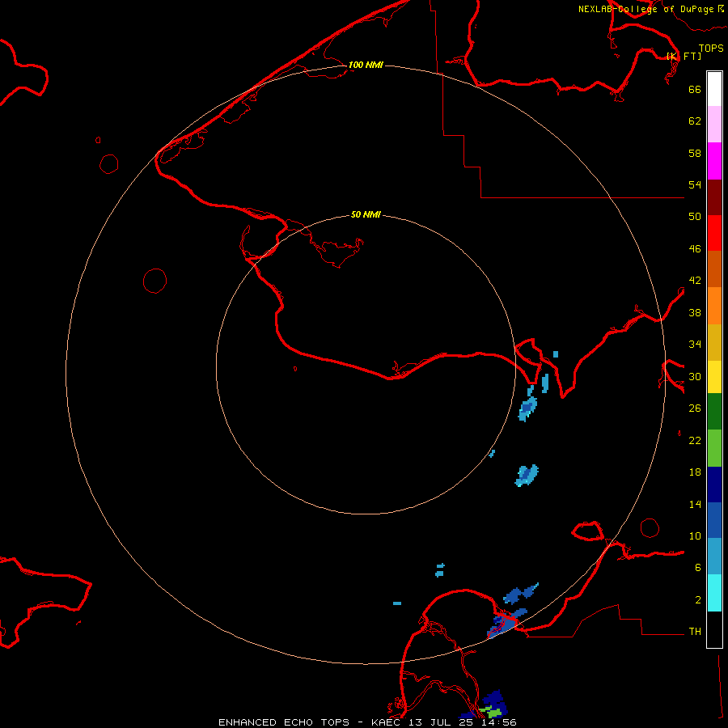728x728 pixels.
Task: Click the KAEC station identifier in caption
Action: click(x=387, y=722)
